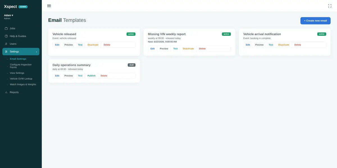Preview the Vehicle released template
This screenshot has height=168, width=337.
(69, 45)
